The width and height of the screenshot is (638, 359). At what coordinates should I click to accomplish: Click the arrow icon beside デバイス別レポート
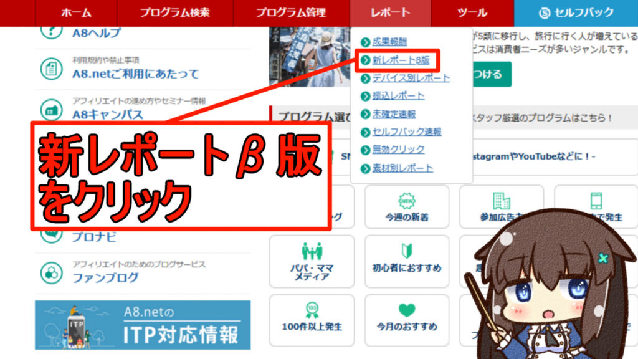365,78
